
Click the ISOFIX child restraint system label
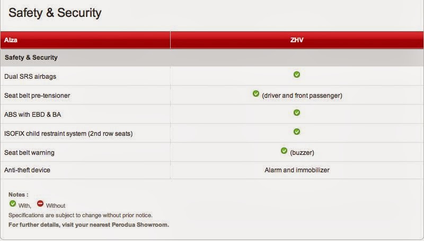(68, 134)
